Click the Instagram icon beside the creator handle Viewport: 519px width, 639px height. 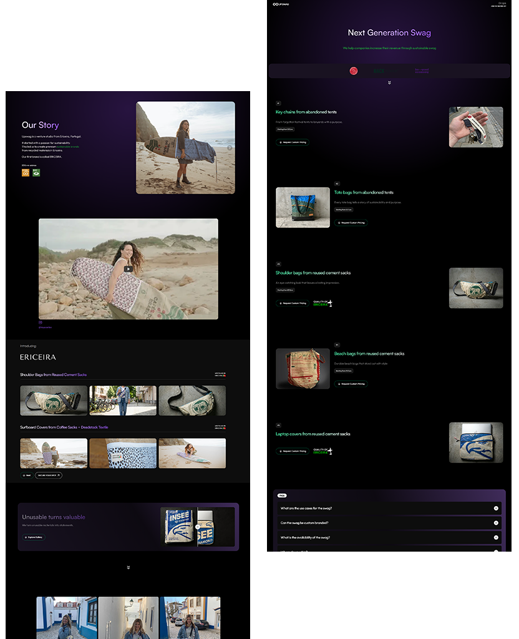coord(40,321)
